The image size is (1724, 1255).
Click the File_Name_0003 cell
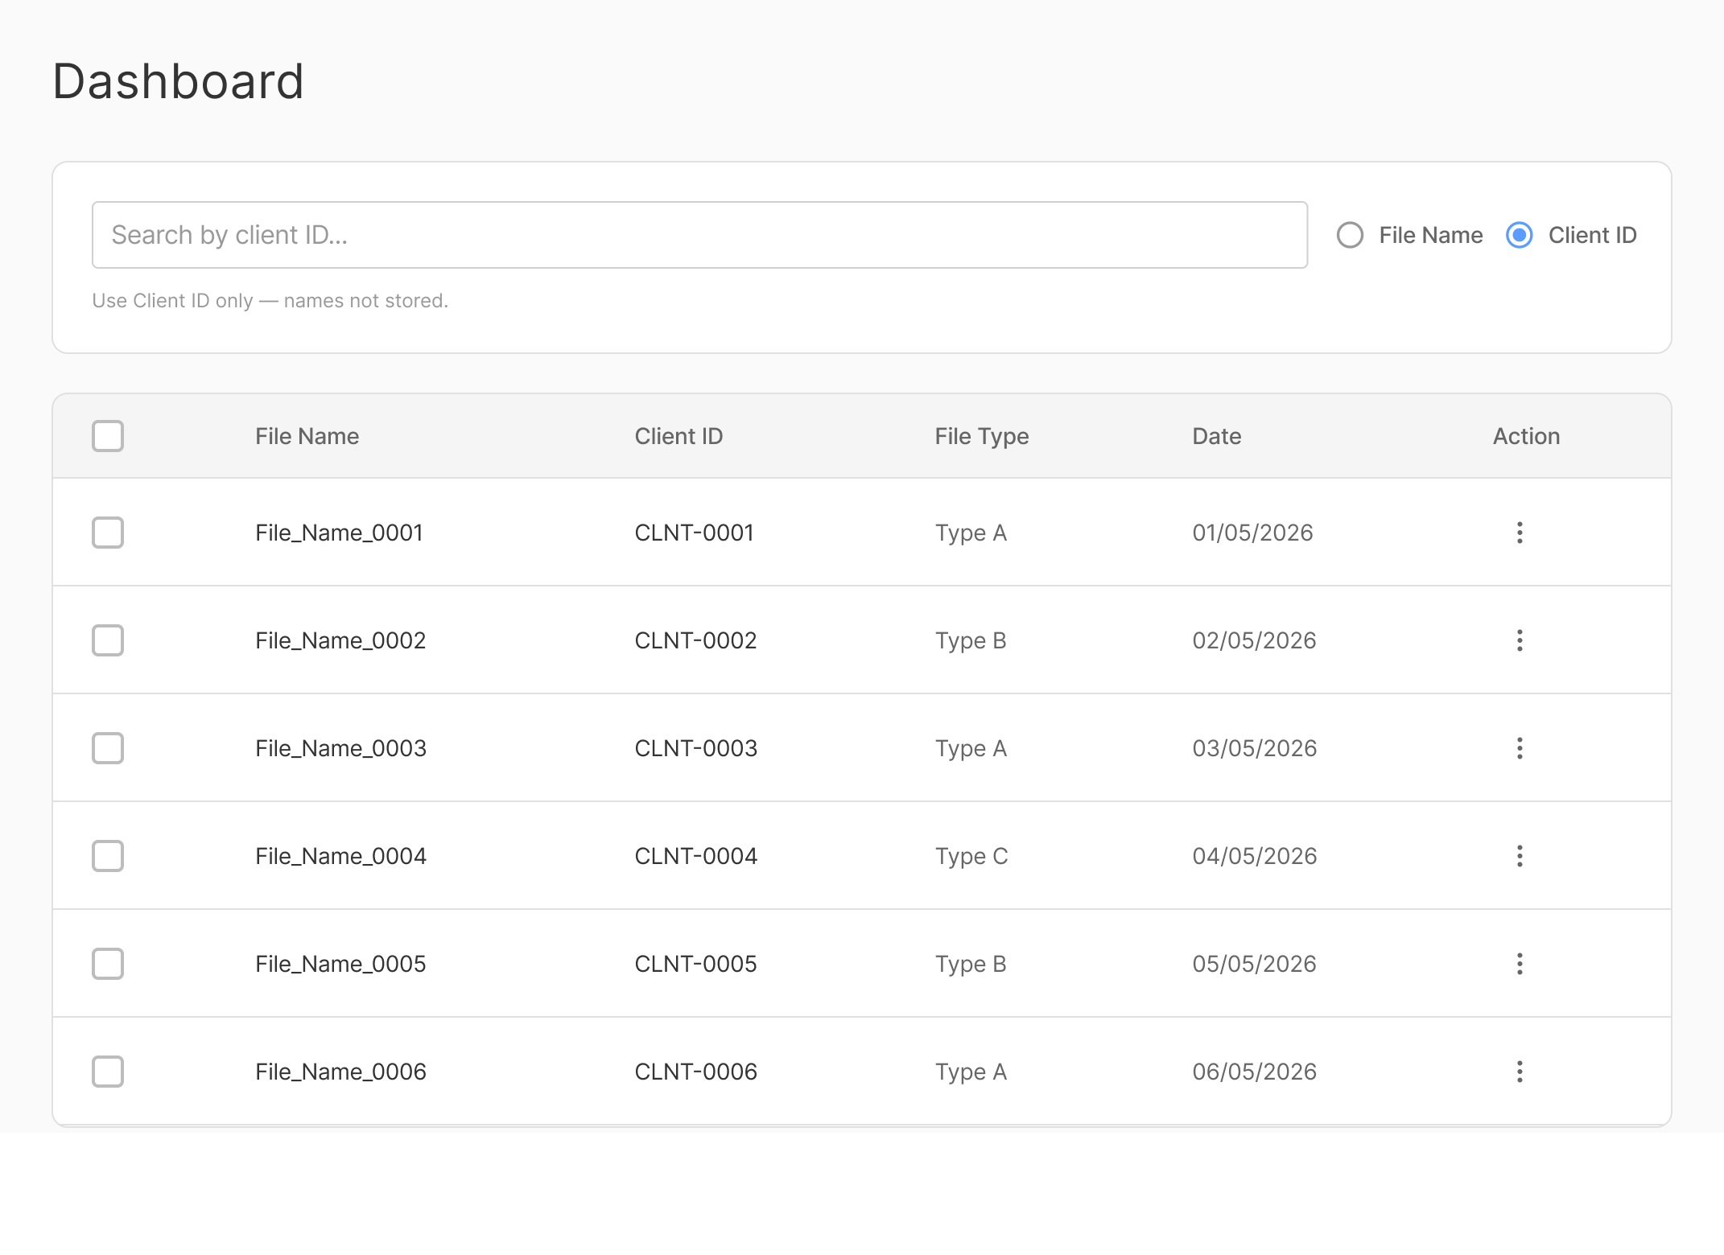tap(340, 748)
